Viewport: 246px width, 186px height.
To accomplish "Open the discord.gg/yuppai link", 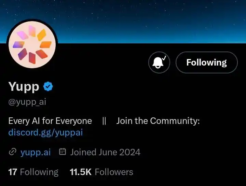I will (45, 132).
